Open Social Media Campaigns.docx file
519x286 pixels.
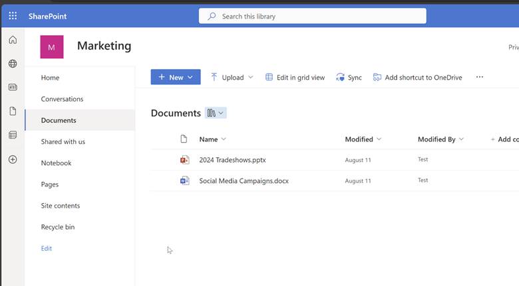click(x=244, y=180)
